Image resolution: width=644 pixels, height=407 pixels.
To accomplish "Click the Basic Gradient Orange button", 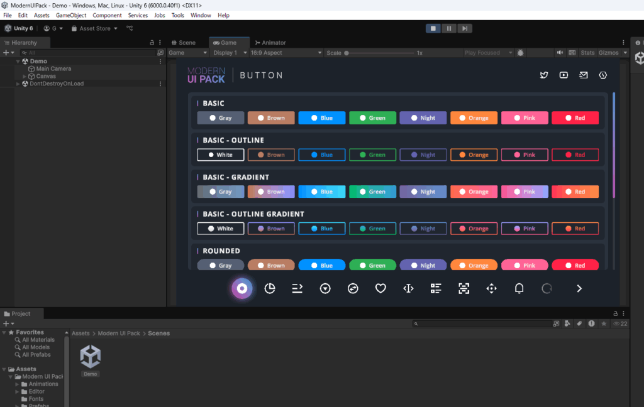I will (x=474, y=192).
